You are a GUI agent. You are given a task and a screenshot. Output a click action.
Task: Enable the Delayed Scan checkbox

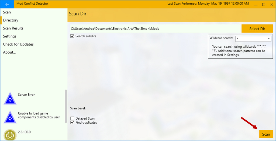click(x=72, y=118)
